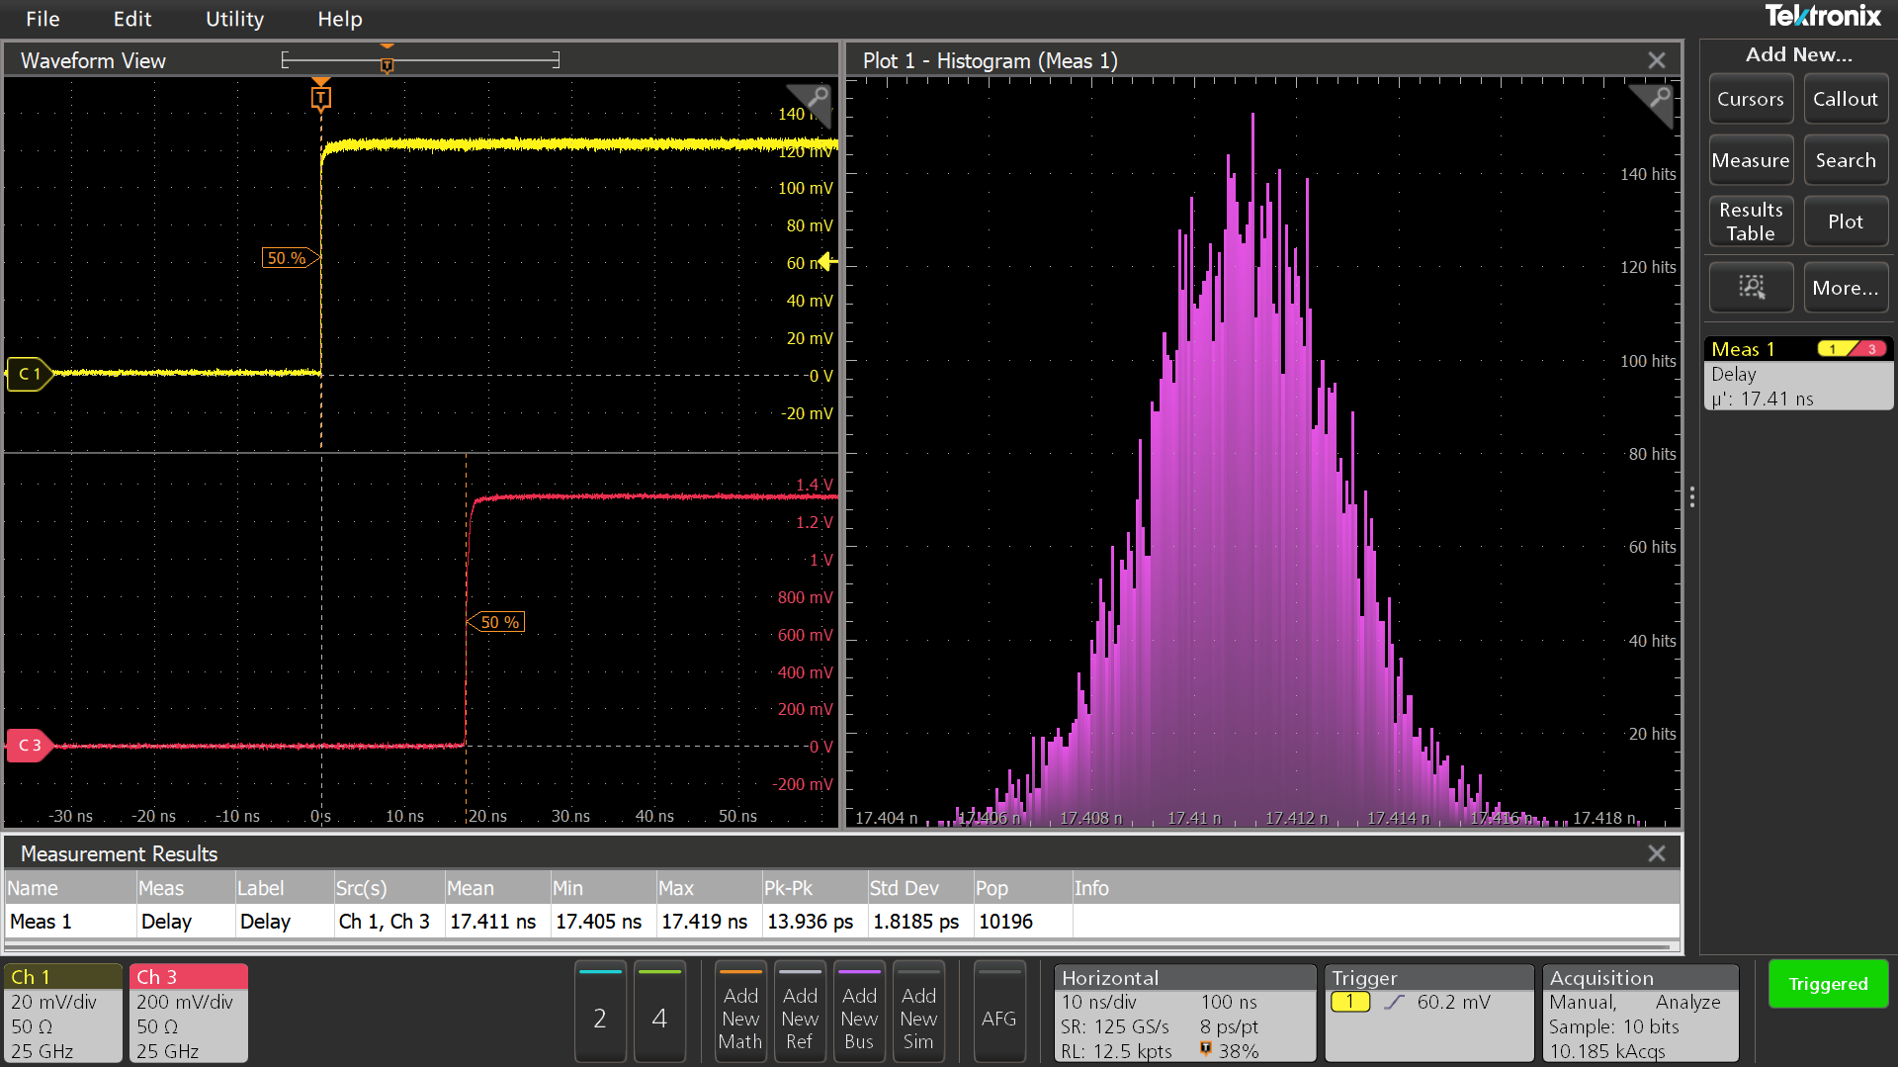Click the trigger source 1 indicator
Viewport: 1898px width, 1067px height.
(x=1350, y=1002)
